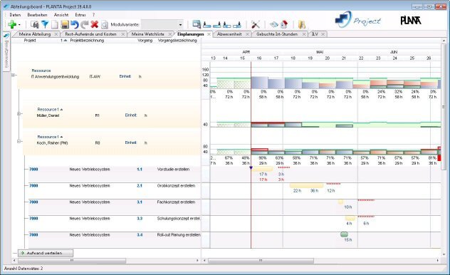Open the Modulvariante combo box

[x=162, y=25]
